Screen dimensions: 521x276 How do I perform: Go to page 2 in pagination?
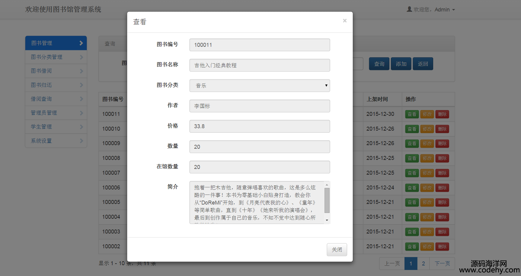(x=424, y=264)
